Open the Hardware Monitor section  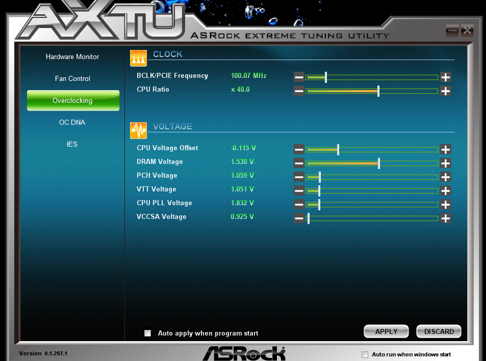click(72, 57)
